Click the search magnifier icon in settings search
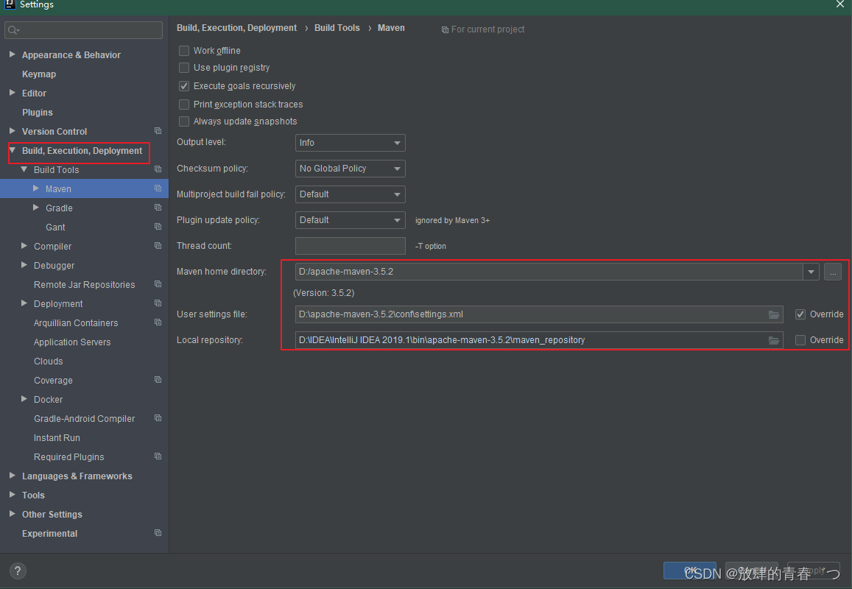852x589 pixels. [x=13, y=30]
